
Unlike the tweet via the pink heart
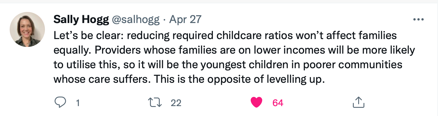point(257,102)
